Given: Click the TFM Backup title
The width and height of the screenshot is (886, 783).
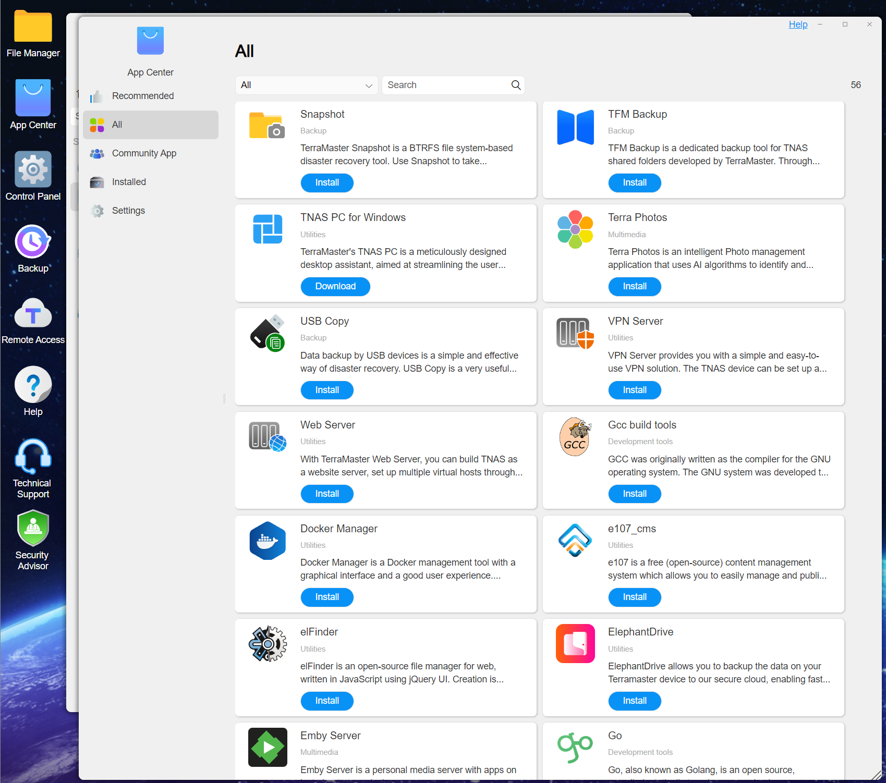Looking at the screenshot, I should [x=637, y=114].
